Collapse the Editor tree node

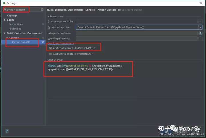pos(5,20)
